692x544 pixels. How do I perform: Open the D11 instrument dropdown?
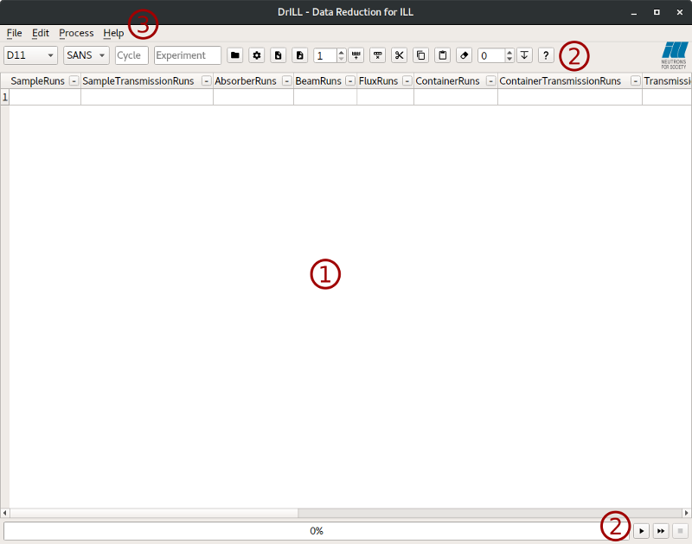pyautogui.click(x=30, y=55)
